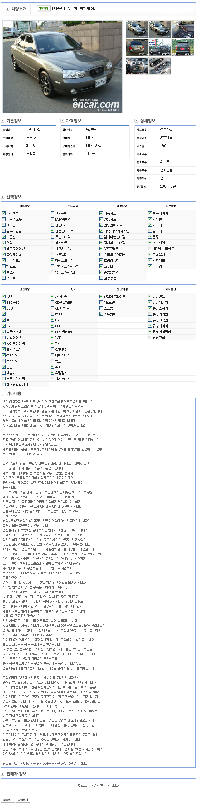Uncheck the ABS checkbox

[x=4, y=296]
